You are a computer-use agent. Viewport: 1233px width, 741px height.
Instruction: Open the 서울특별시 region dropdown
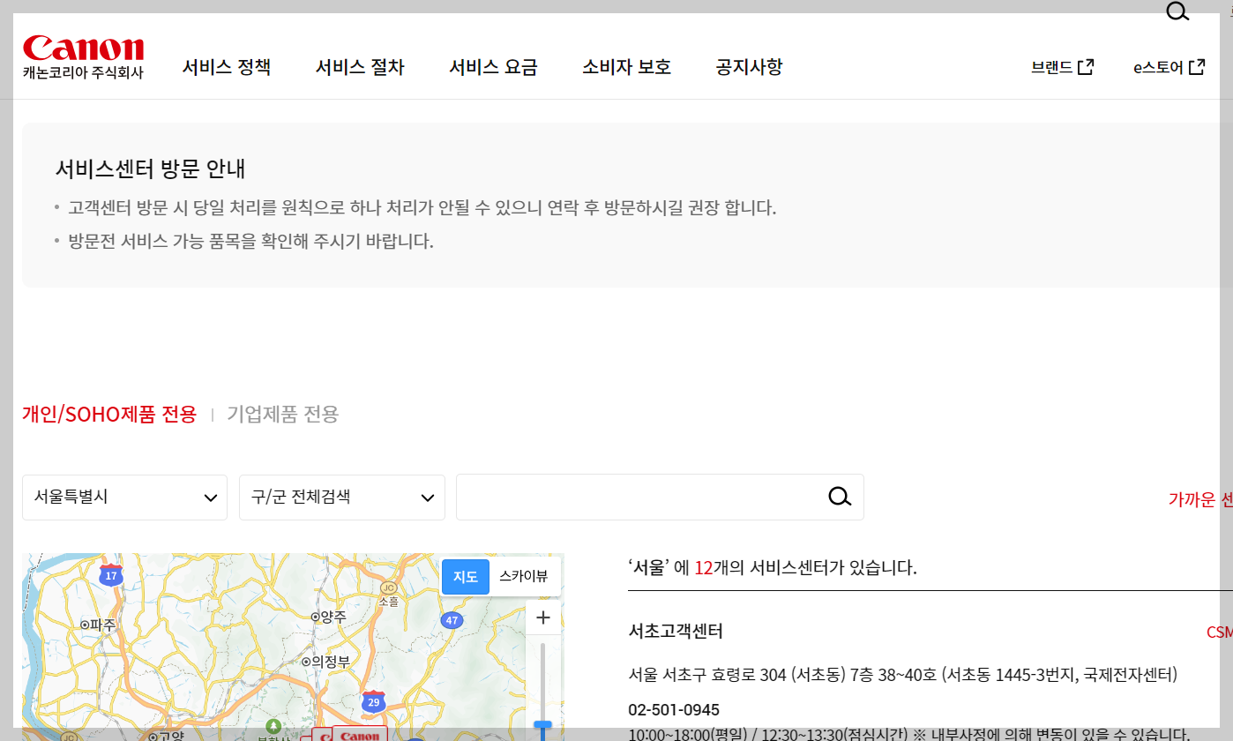123,497
